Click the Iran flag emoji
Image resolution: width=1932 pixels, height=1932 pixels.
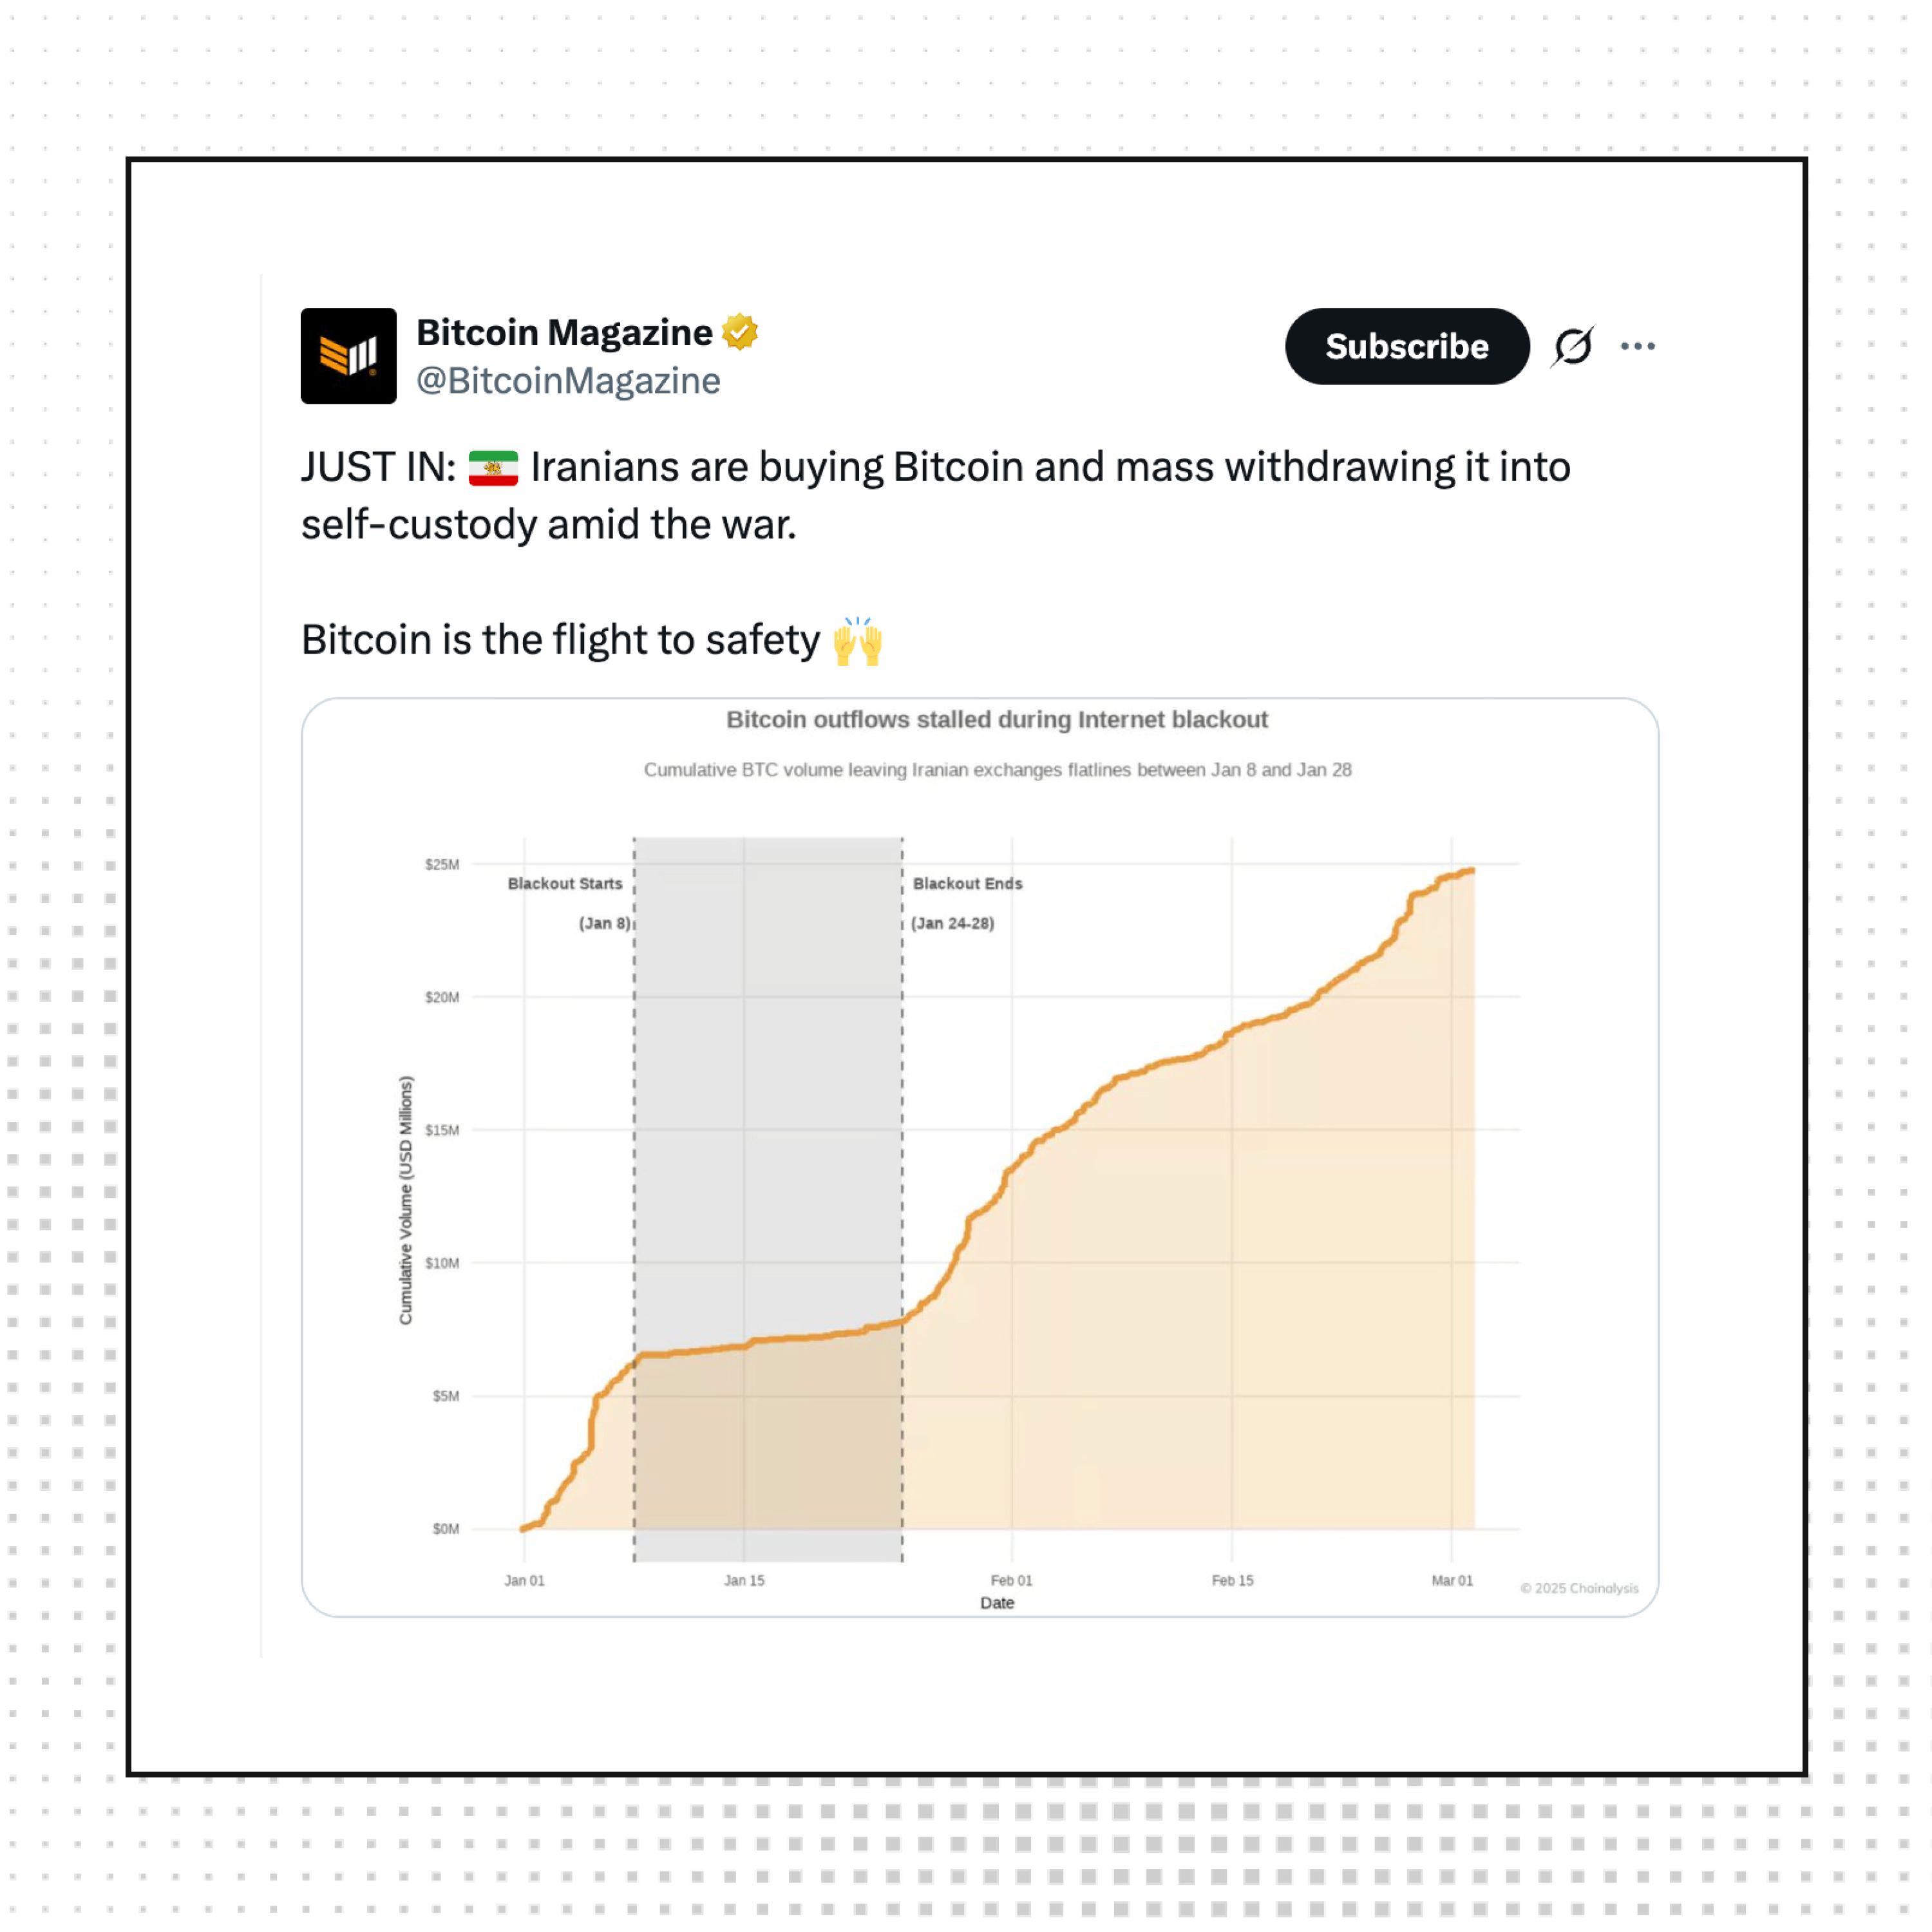pos(493,468)
